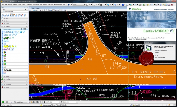Open the Subsurface Utility Engineering menu
177x107 pixels.
(55, 5)
